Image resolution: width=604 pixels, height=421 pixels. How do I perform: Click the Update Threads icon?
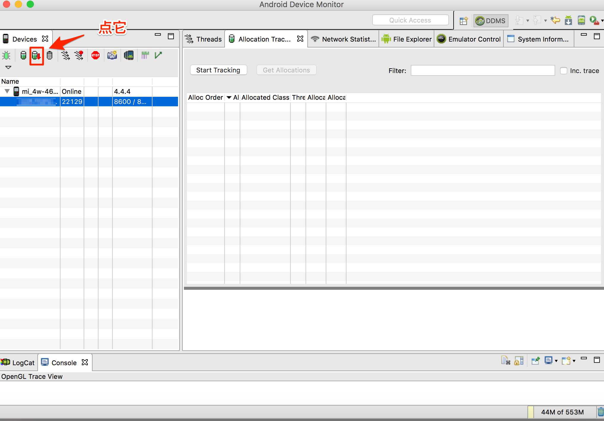tap(66, 56)
